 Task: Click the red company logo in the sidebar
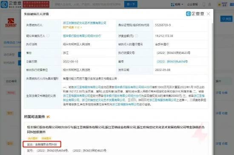point(11,23)
